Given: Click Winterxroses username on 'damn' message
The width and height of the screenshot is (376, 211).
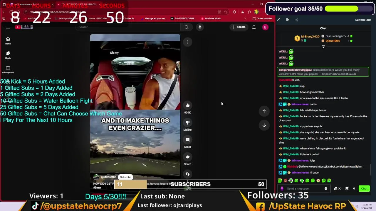Looking at the screenshot, I should [x=300, y=104].
